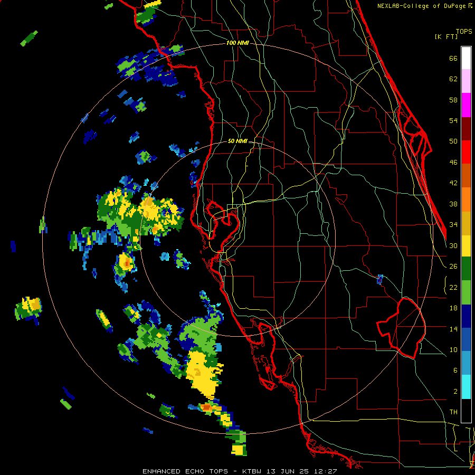The image size is (475, 475).
Task: Click the legend value "TH"
Action: [453, 412]
